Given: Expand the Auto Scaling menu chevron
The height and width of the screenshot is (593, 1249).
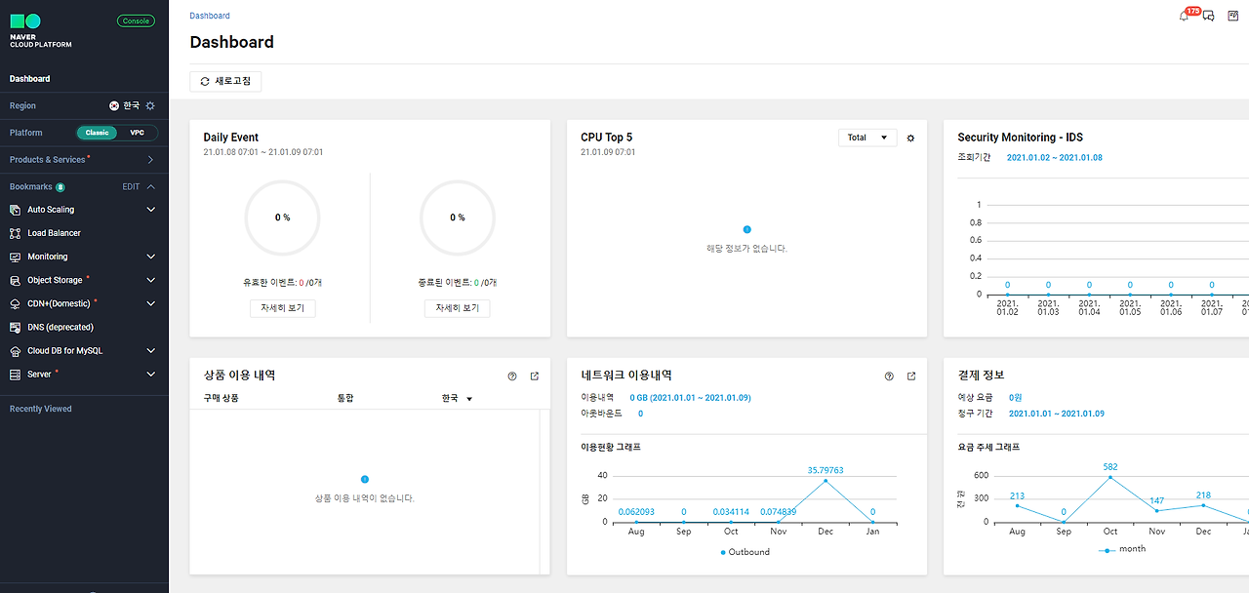Looking at the screenshot, I should pos(150,210).
